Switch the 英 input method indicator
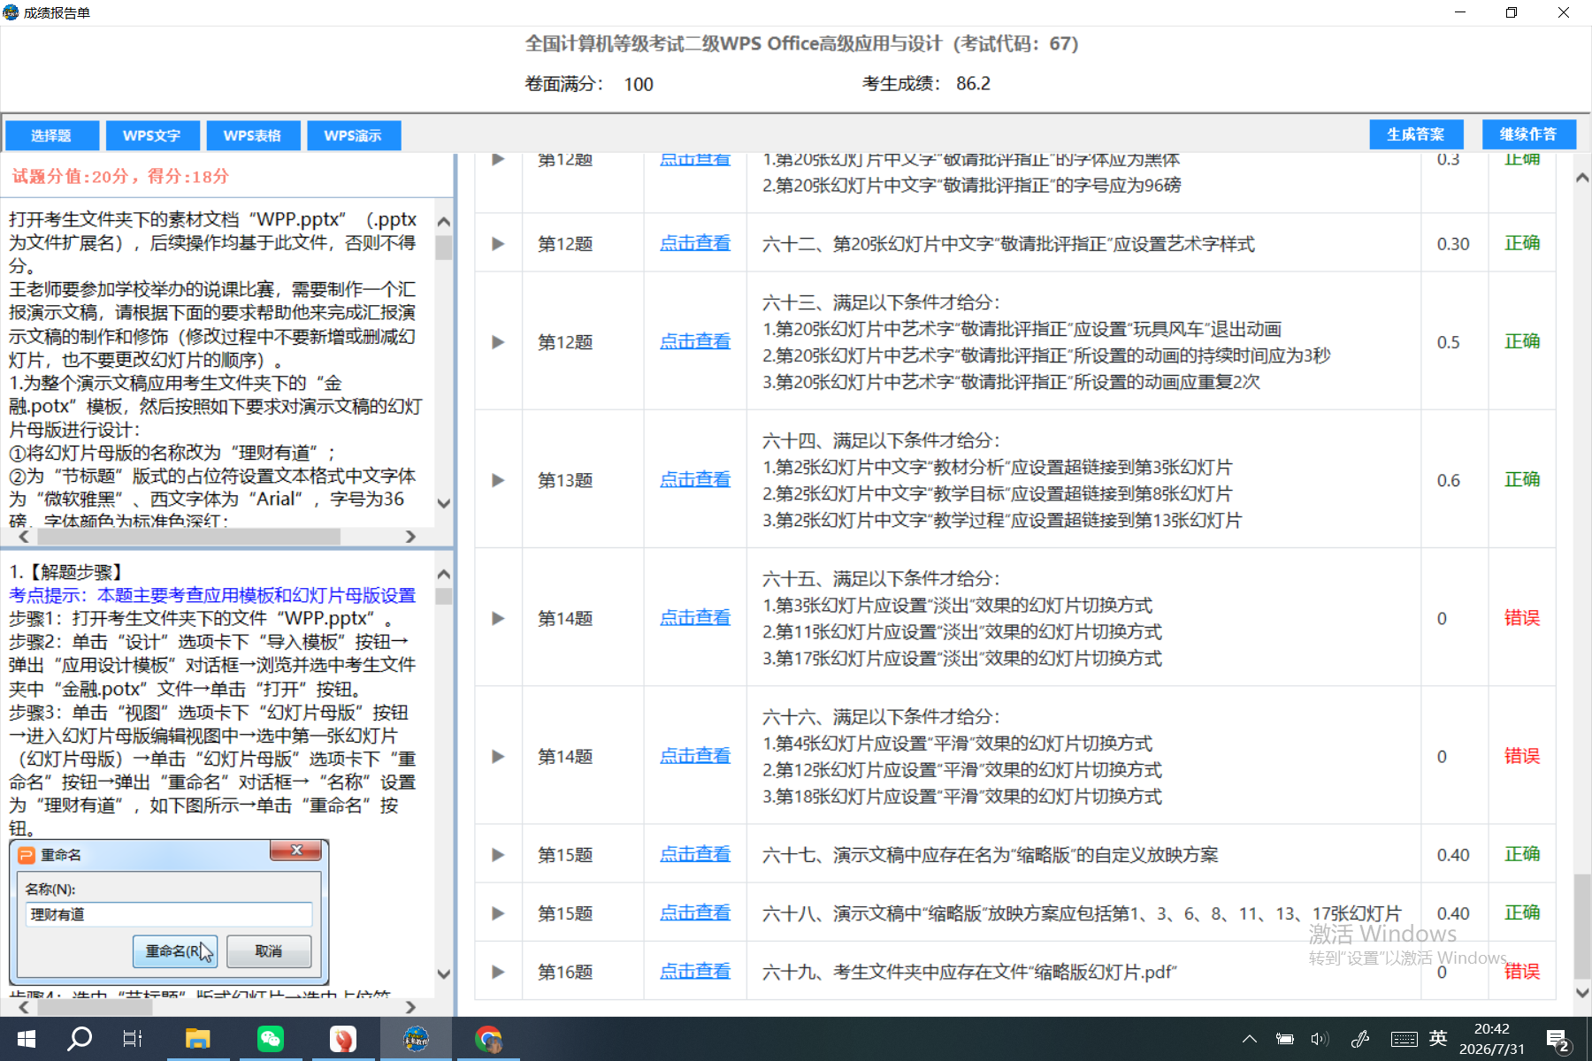Screen dimensions: 1592x1061 coord(1439,1038)
